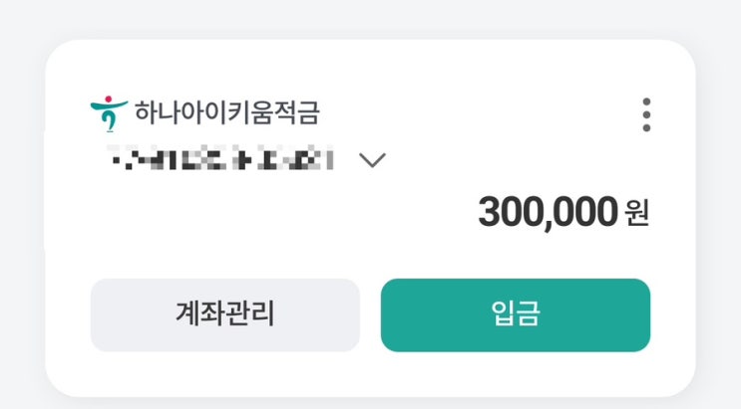Tap the green 입금 button
Viewport: 741px width, 409px height.
click(515, 314)
